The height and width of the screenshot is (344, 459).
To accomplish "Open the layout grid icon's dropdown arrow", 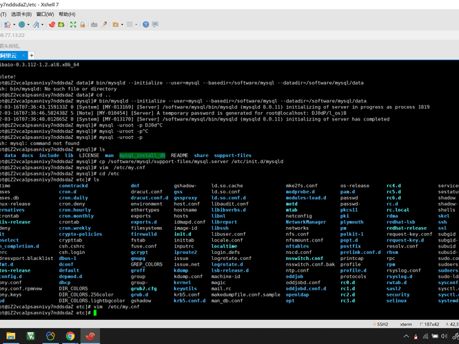I will (x=136, y=25).
